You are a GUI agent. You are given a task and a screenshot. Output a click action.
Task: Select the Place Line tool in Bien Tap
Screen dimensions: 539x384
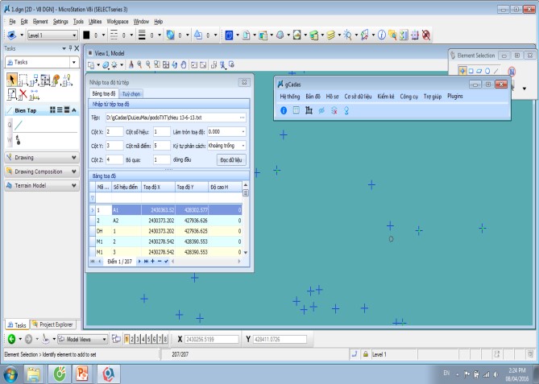(16, 125)
